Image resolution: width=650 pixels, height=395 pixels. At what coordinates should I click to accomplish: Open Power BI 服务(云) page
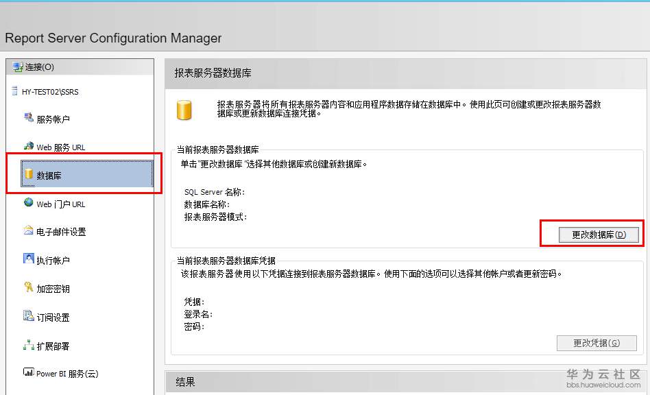point(67,374)
